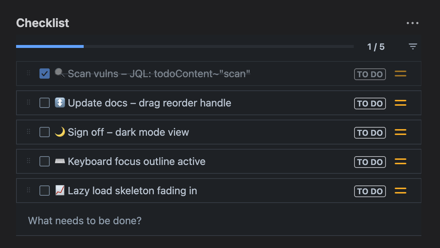Click drag handle of Sign off item
440x248 pixels.
click(29, 132)
